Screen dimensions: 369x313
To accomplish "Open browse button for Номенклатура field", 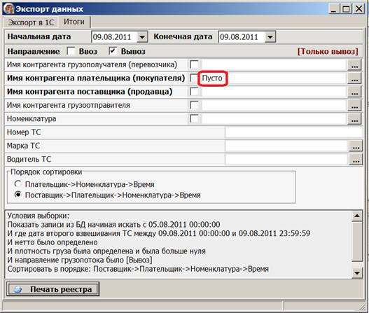I will [x=354, y=119].
